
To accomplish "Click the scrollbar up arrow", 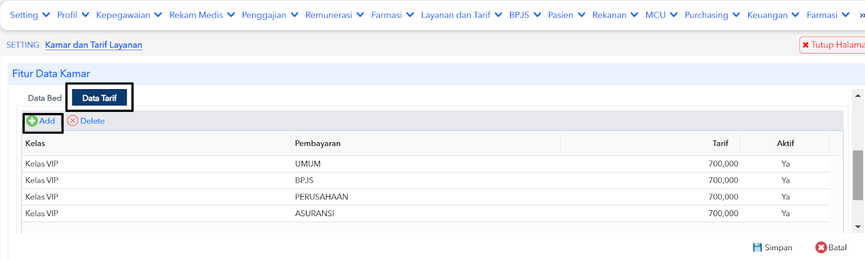I will pos(858,96).
